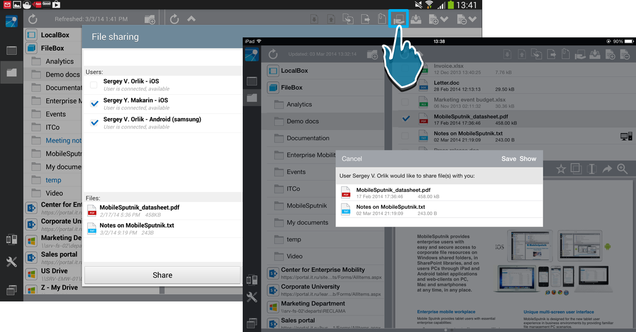
Task: Click the save-to-tray icon in Android toolbar
Action: click(x=416, y=19)
